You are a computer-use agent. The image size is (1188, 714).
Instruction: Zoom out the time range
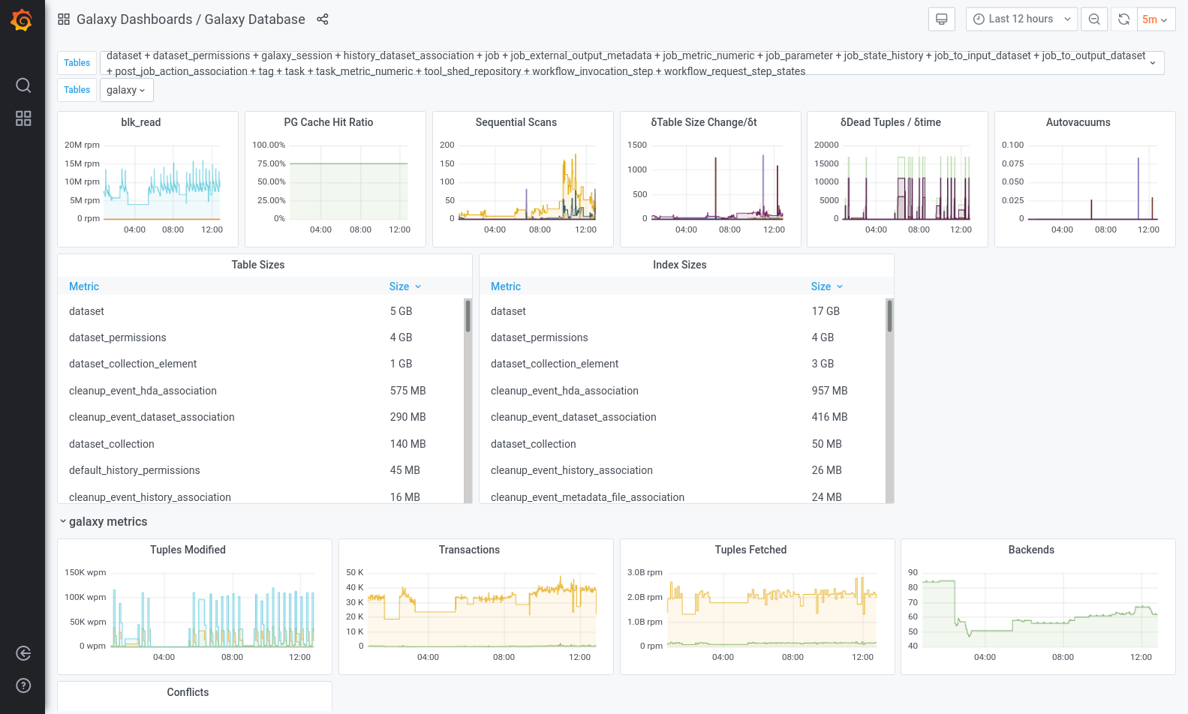coord(1094,19)
